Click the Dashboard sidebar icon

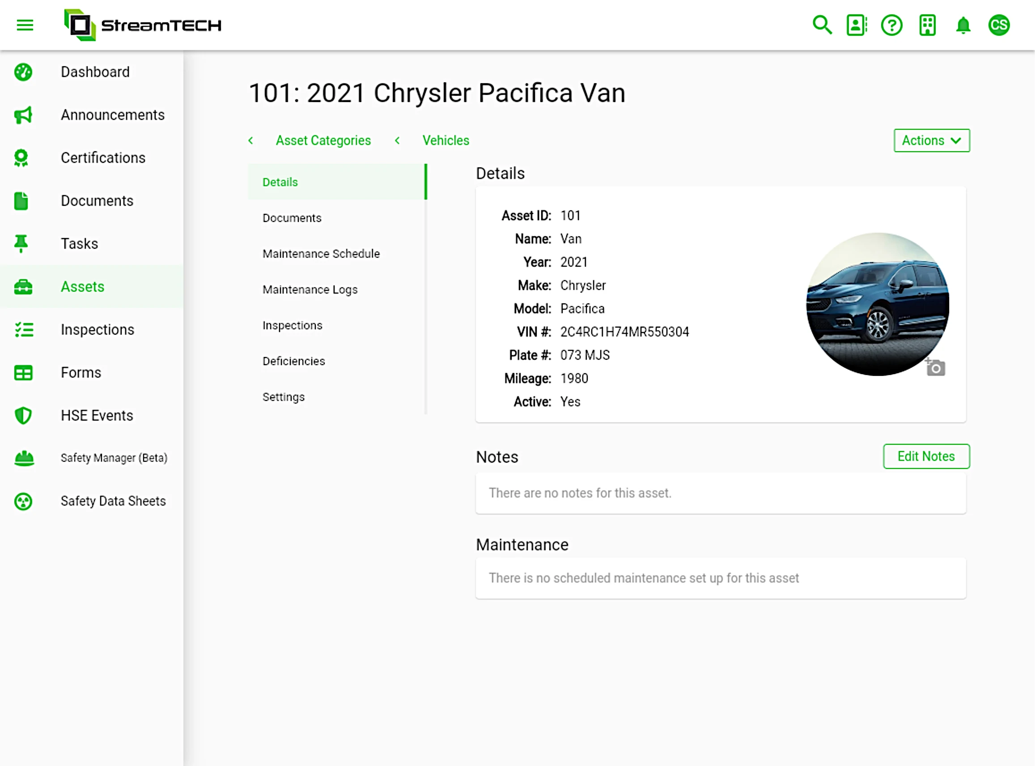[23, 72]
